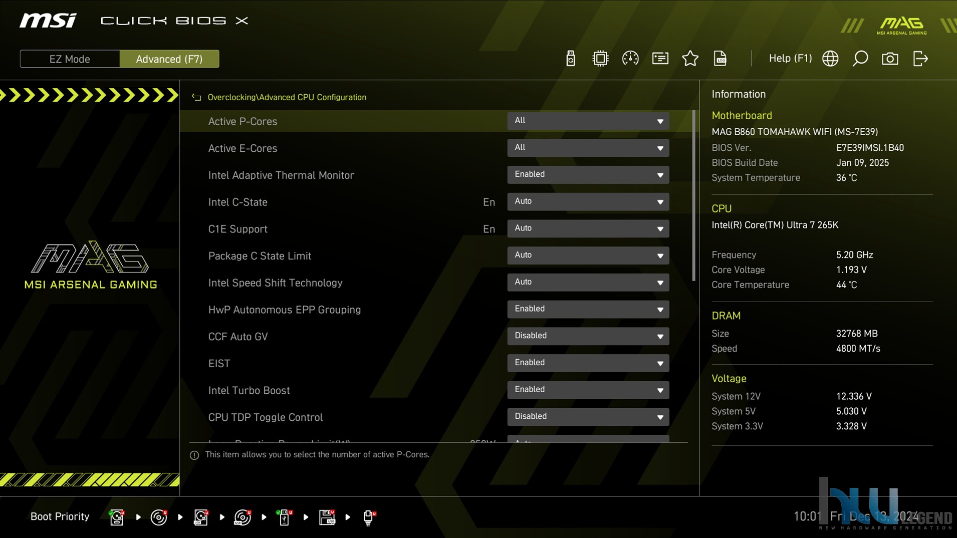Change language with the globe icon
The image size is (957, 538).
[x=830, y=59]
